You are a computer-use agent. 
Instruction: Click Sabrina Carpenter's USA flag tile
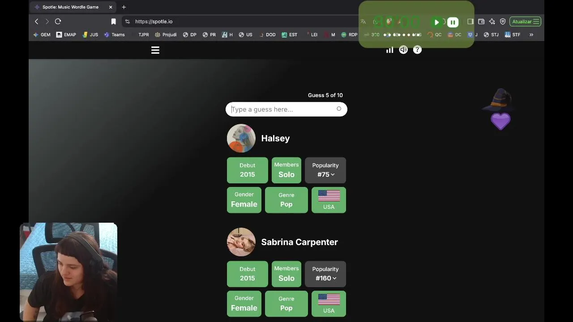329,304
